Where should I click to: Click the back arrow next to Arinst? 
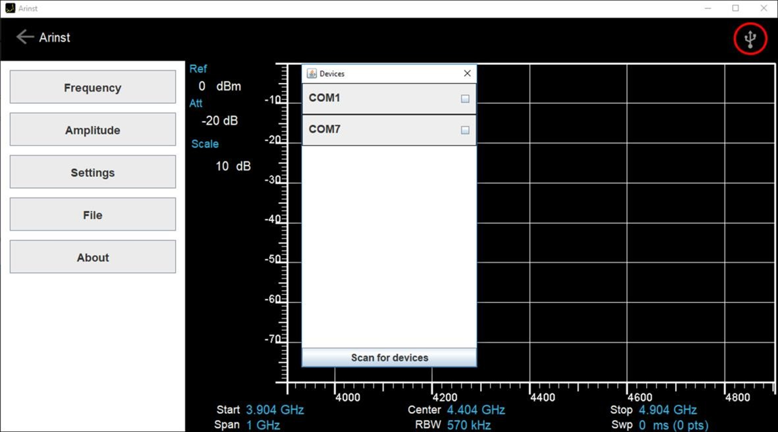coord(25,37)
